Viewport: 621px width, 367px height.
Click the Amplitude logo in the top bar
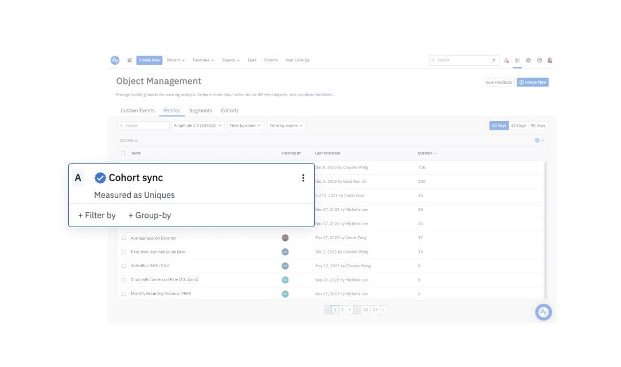pyautogui.click(x=115, y=60)
